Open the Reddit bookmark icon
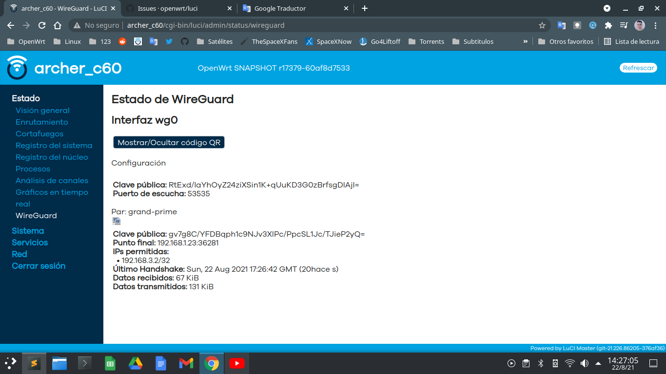666x374 pixels. click(x=122, y=41)
